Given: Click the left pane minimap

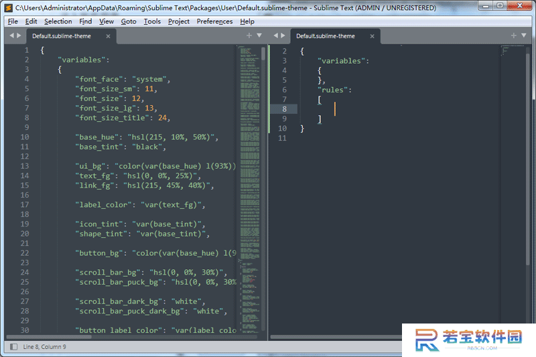Looking at the screenshot, I should 249,188.
